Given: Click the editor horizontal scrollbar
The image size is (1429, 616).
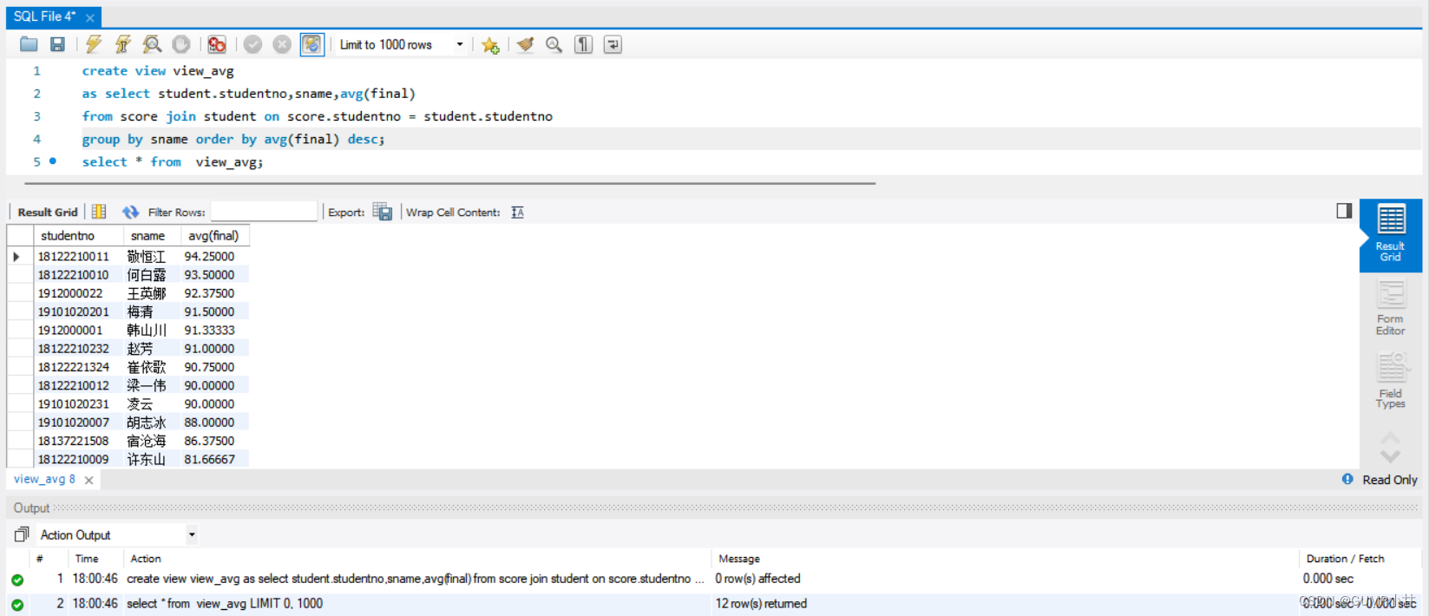Looking at the screenshot, I should click(x=449, y=183).
